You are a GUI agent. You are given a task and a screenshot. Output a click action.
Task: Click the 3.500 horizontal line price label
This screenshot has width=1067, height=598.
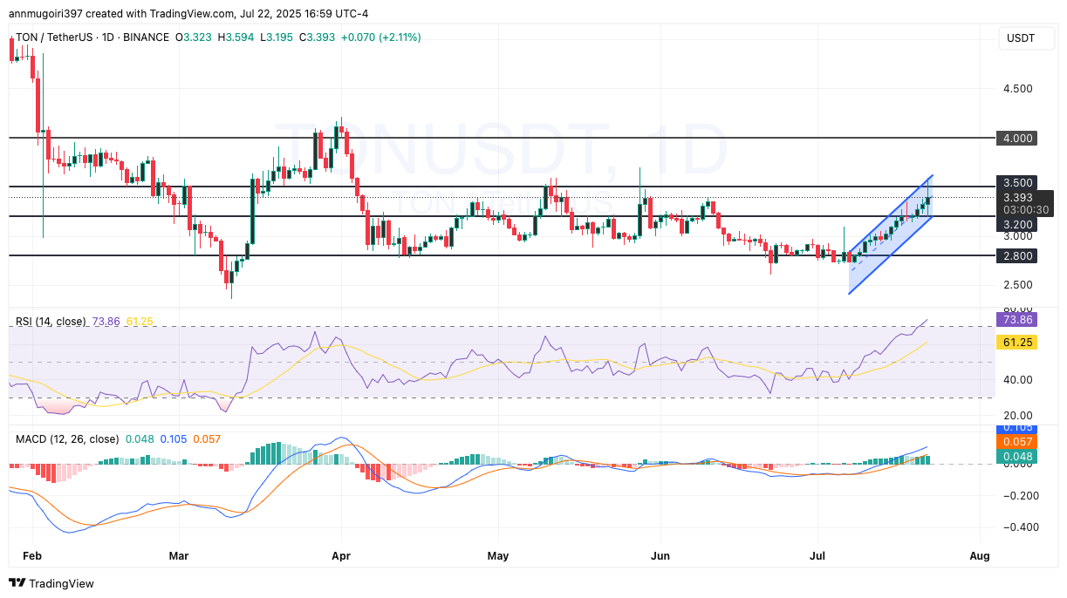pos(1018,183)
